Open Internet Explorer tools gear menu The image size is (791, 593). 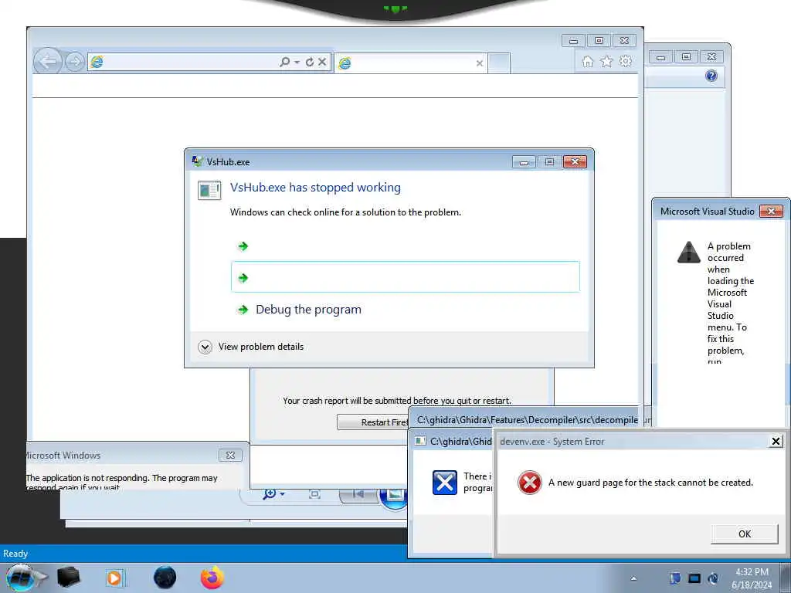626,61
